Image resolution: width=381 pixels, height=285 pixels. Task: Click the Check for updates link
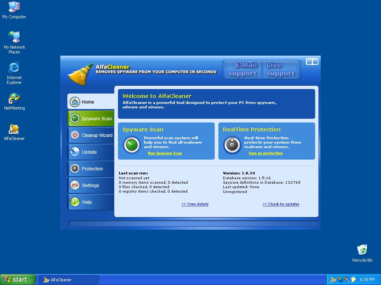(x=281, y=204)
